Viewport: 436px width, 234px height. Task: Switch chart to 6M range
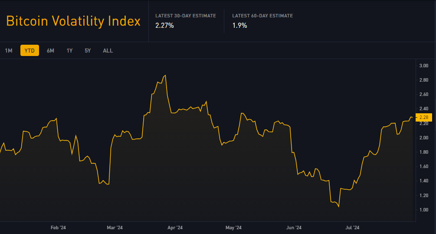[x=50, y=51]
